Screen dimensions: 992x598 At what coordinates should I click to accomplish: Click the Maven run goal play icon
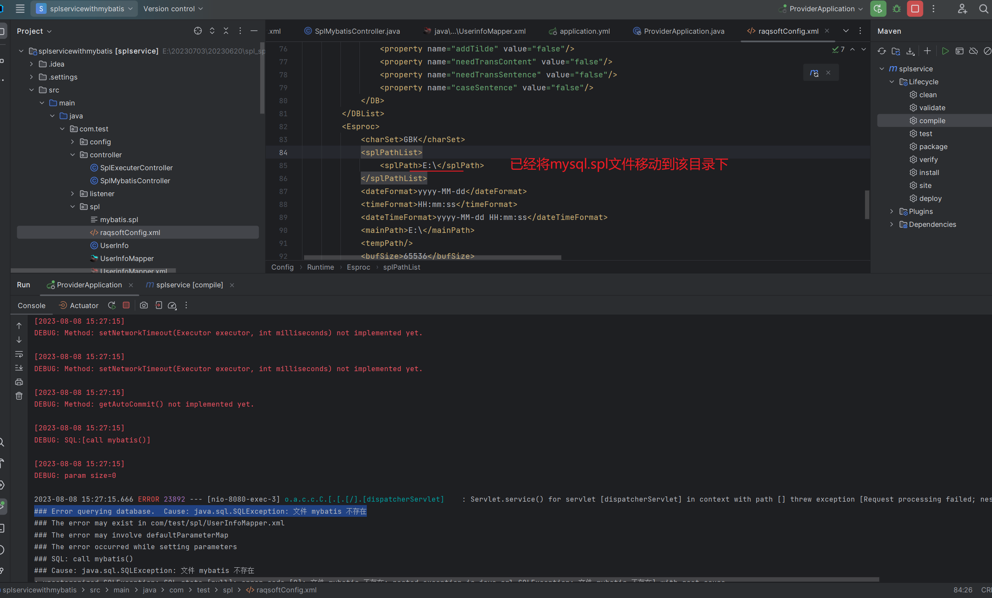click(945, 51)
